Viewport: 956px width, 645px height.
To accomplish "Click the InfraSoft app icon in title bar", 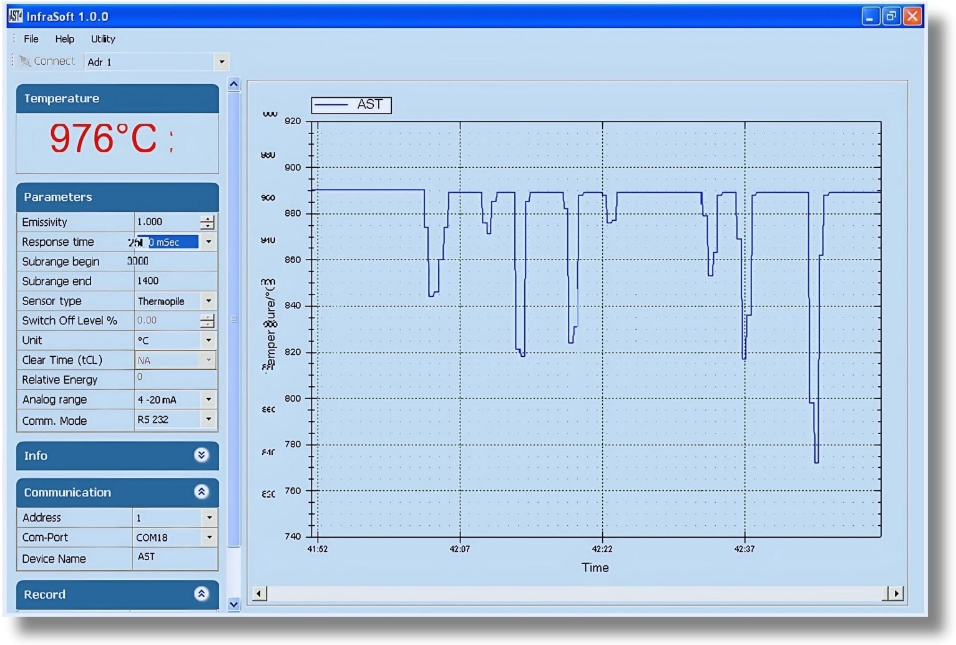I will (x=16, y=16).
